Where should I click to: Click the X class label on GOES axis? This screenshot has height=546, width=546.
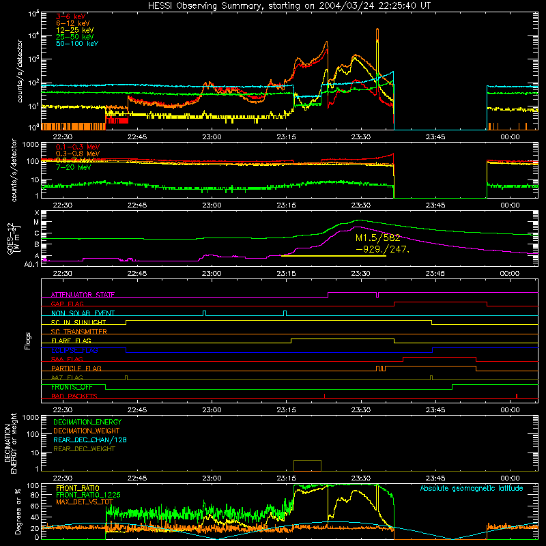[37, 213]
